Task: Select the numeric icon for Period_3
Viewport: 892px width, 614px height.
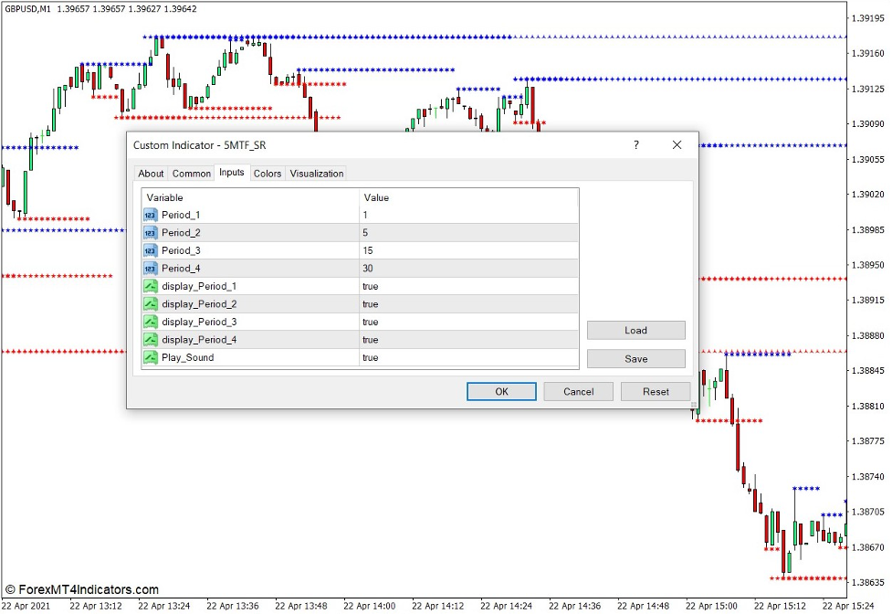Action: coord(150,250)
